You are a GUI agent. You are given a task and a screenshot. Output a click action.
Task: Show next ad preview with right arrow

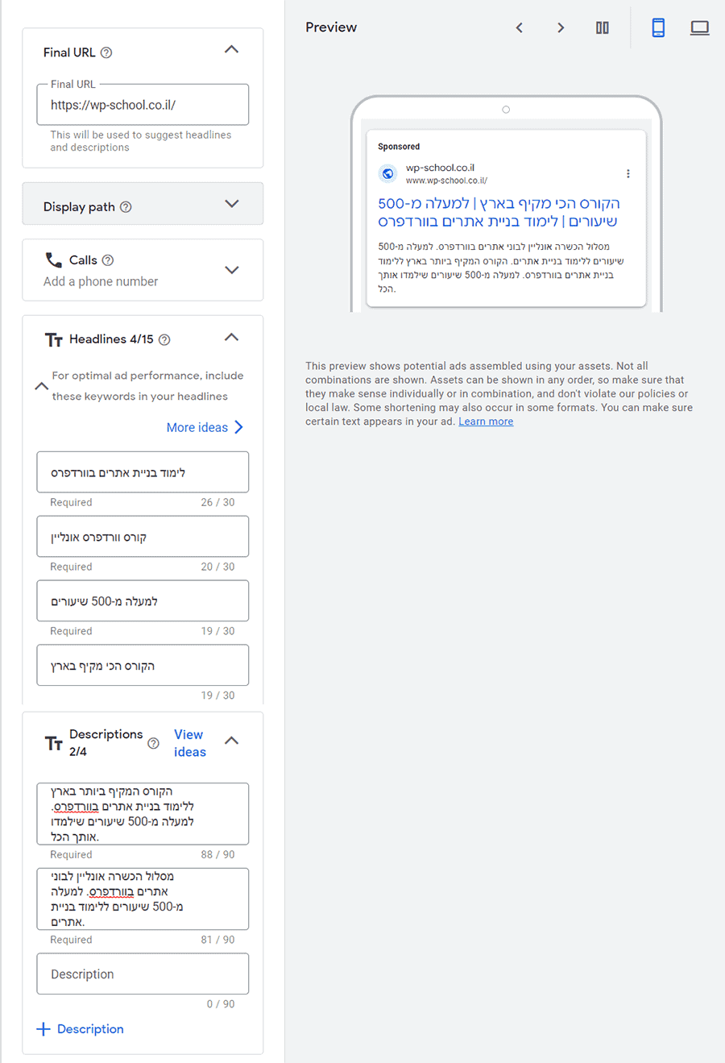pyautogui.click(x=561, y=28)
